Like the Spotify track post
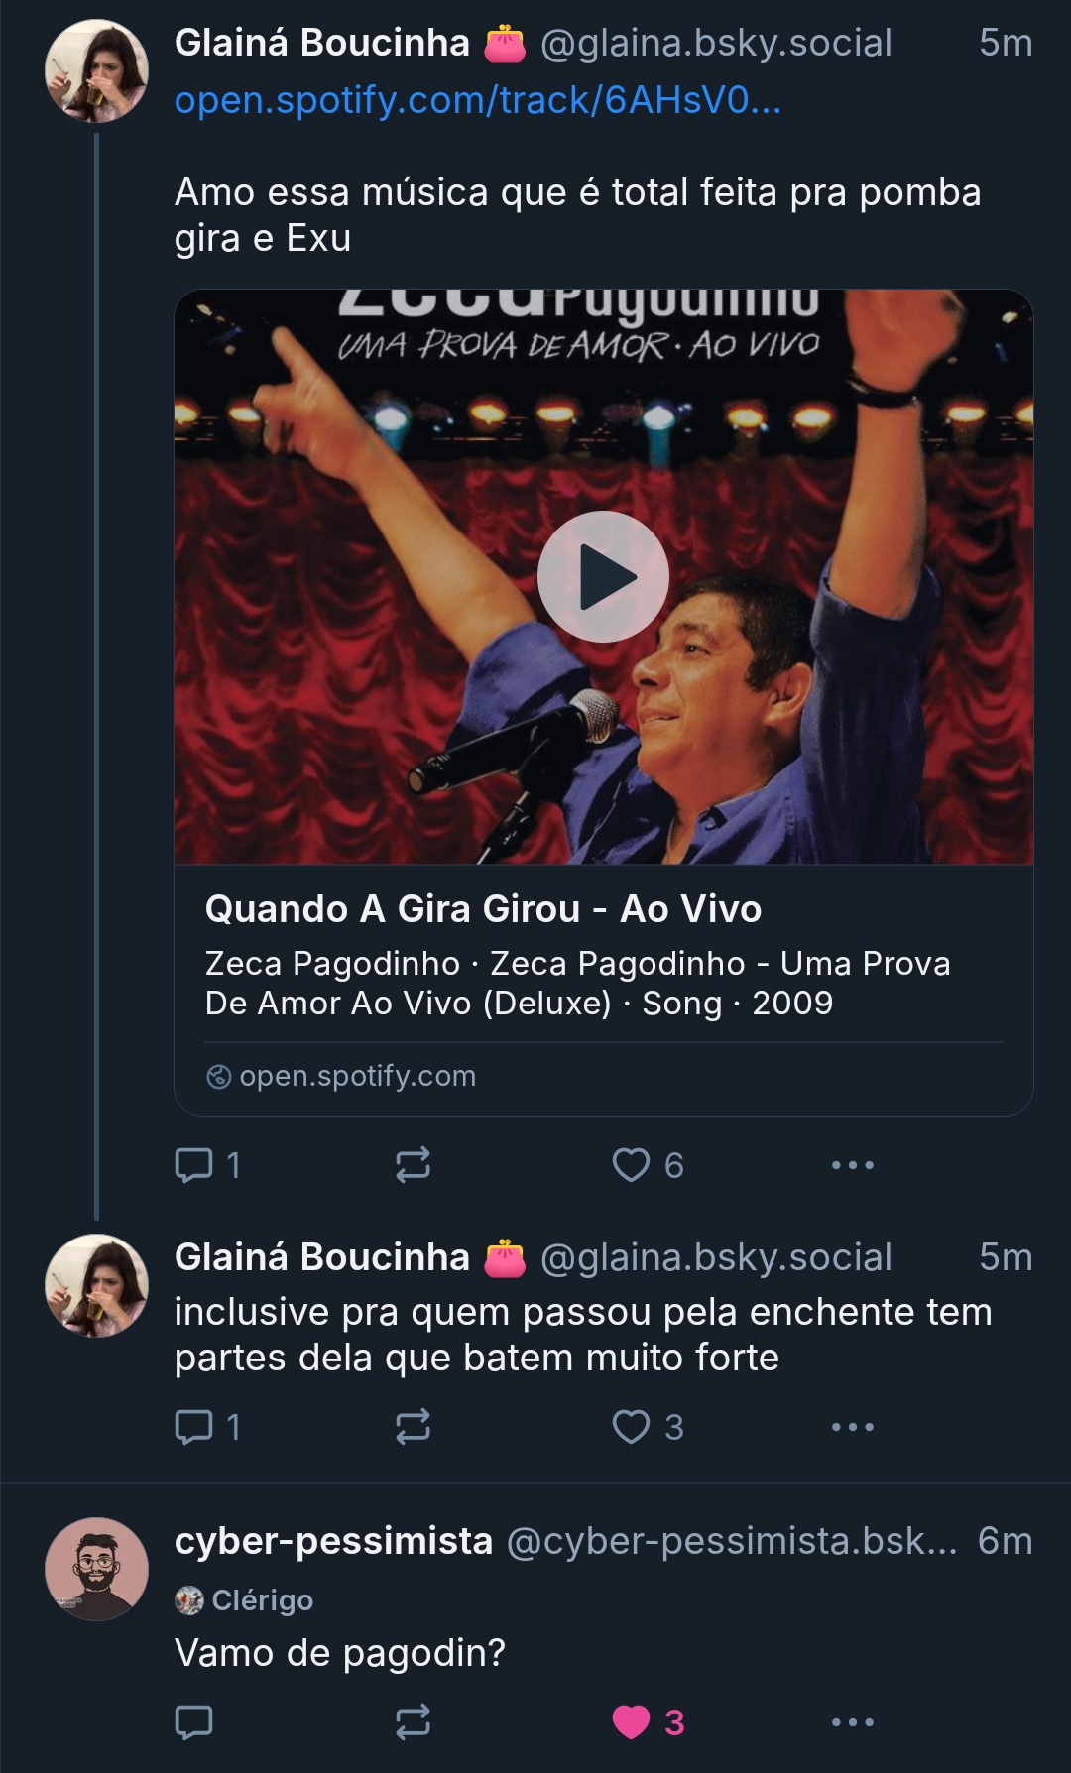Screen dimensions: 1071x1773 click(632, 1165)
